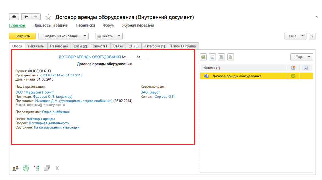
Task: Add a new file with green plus
Action: tap(203, 57)
